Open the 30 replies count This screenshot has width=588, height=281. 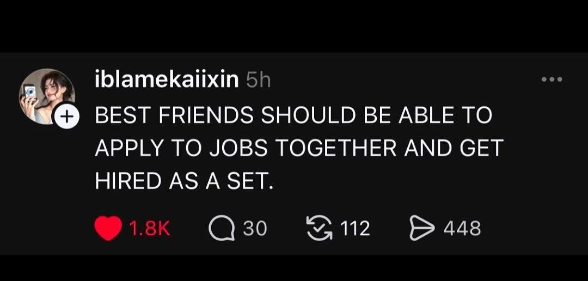coord(255,229)
